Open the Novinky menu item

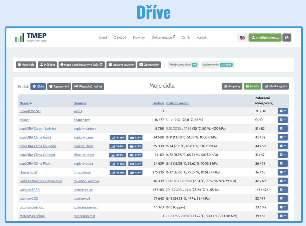139,37
